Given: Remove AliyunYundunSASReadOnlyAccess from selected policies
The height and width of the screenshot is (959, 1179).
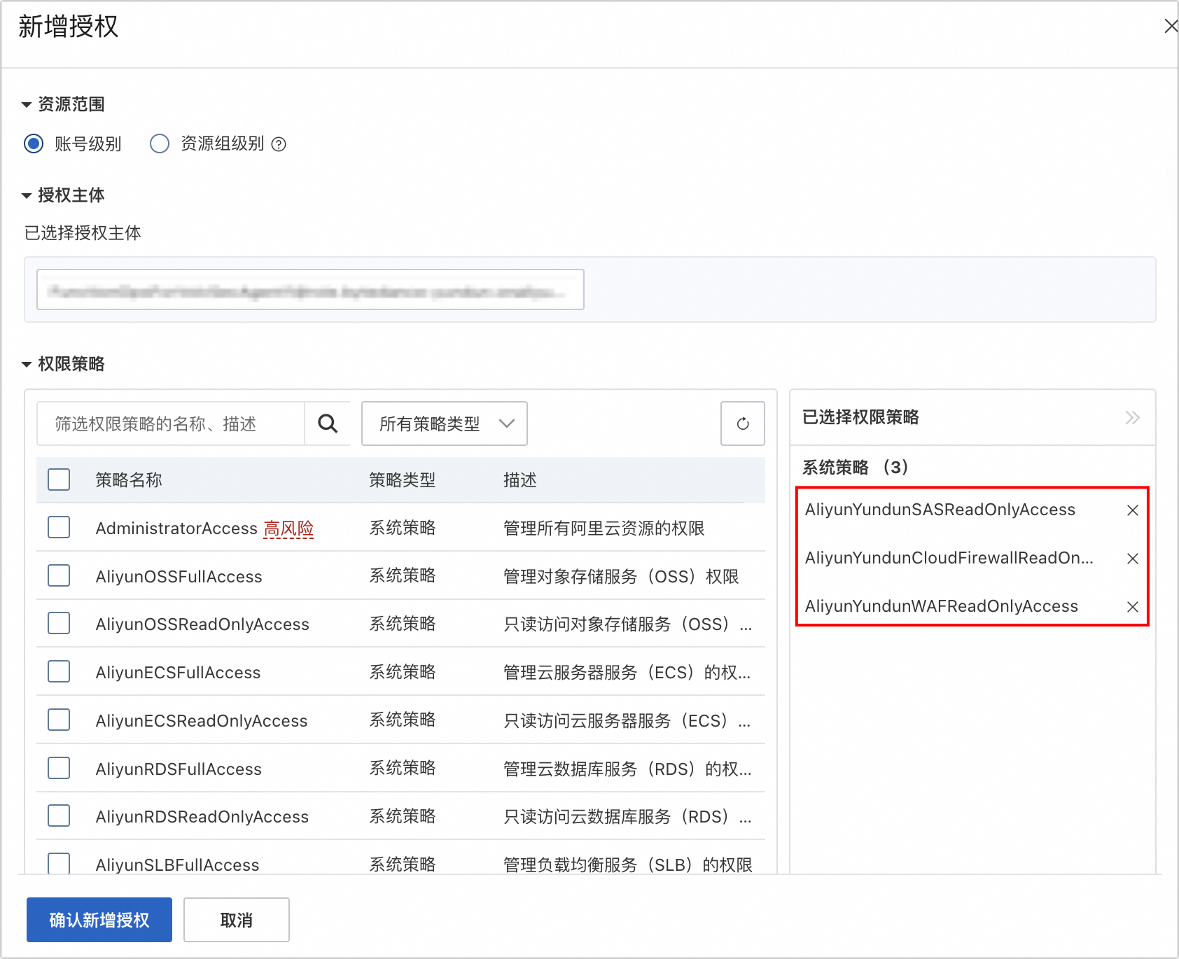Looking at the screenshot, I should 1133,510.
